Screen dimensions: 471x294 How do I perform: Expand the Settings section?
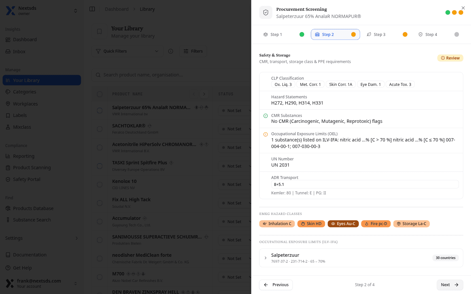pos(42,238)
